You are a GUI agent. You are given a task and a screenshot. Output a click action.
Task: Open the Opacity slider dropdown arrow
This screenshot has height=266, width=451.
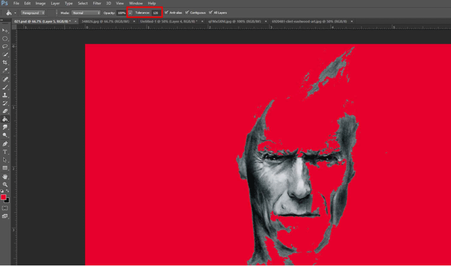[x=130, y=13]
